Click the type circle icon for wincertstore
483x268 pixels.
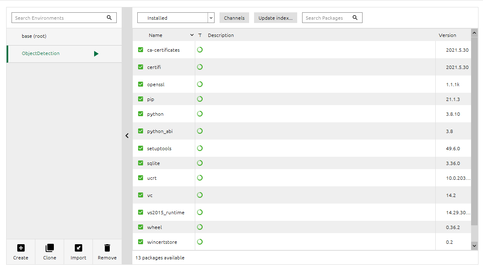tap(200, 242)
